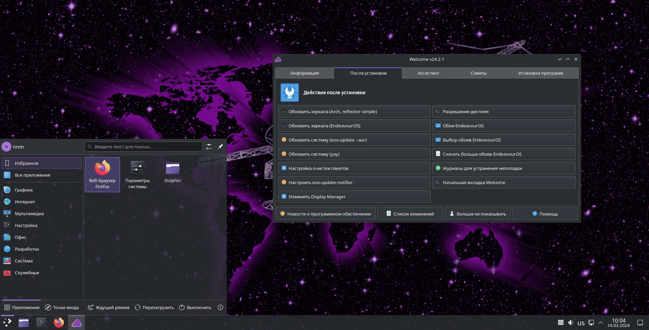Click Скачать больше обоев EndeavourOS
This screenshot has width=649, height=330.
click(x=504, y=154)
